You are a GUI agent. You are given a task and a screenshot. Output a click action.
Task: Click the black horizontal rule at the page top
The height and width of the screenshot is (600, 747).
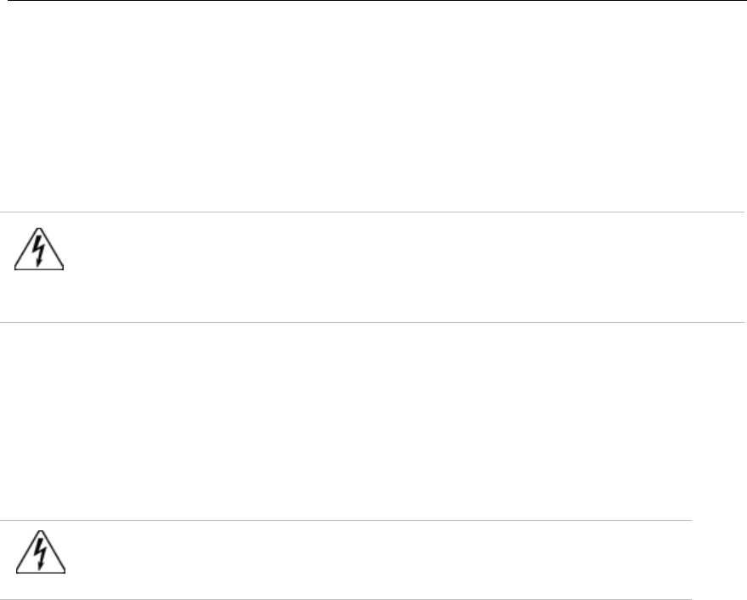point(373,1)
